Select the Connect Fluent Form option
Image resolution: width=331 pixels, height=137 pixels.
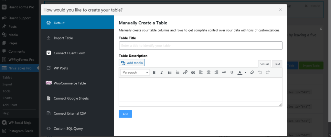pos(78,53)
